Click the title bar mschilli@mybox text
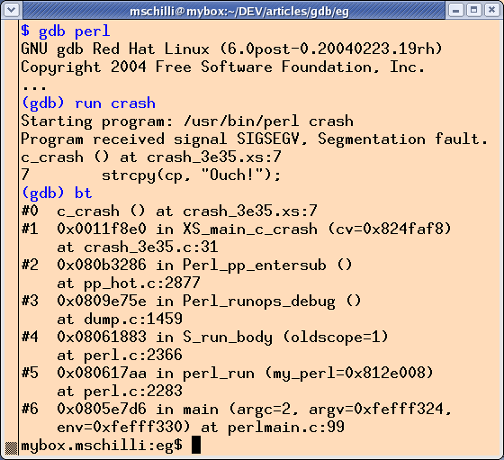The image size is (504, 460). (239, 12)
